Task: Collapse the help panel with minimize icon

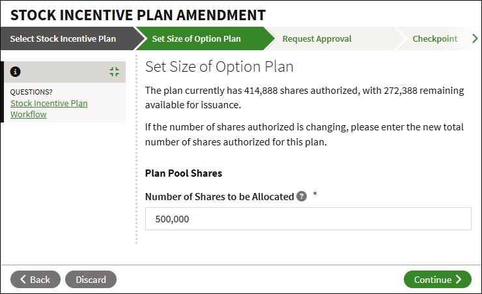Action: [x=115, y=72]
